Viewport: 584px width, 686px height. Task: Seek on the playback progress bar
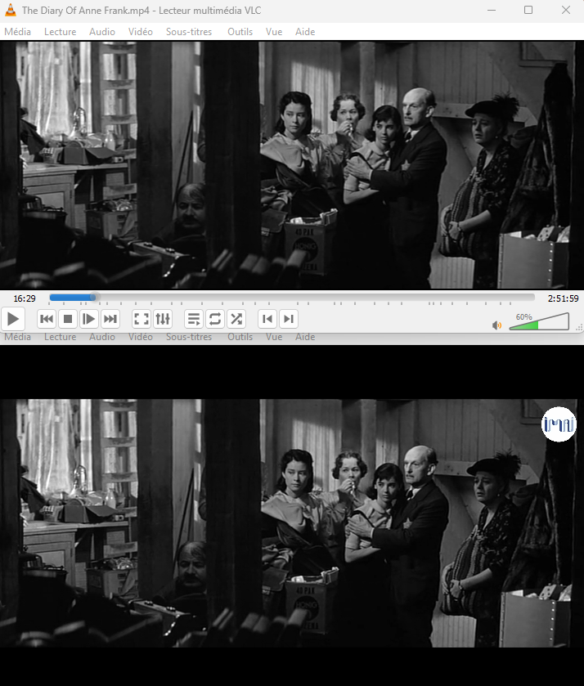(292, 298)
